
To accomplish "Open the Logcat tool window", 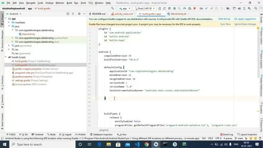I will click(65, 134).
